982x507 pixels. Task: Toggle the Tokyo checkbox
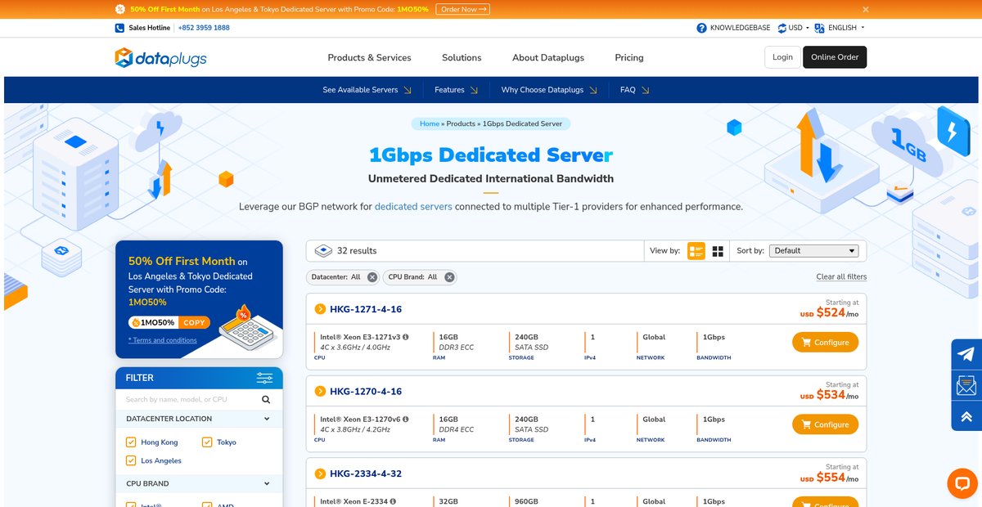point(207,442)
